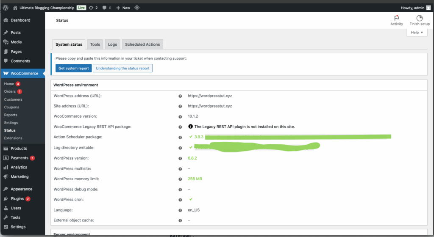Click the diamond icon in admin bar
This screenshot has width=434, height=237.
(x=137, y=8)
